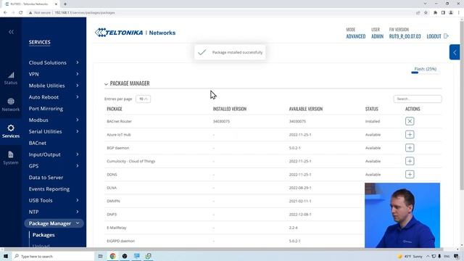Screen dimensions: 464x261
Task: Open the Windows Start menu
Action: pyautogui.click(x=6, y=256)
